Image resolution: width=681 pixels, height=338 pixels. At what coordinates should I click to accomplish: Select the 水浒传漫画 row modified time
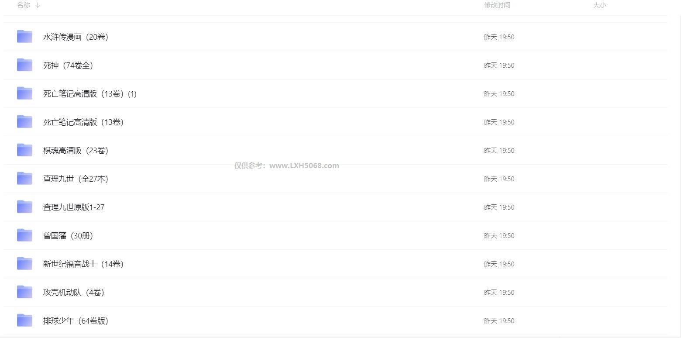click(x=499, y=37)
